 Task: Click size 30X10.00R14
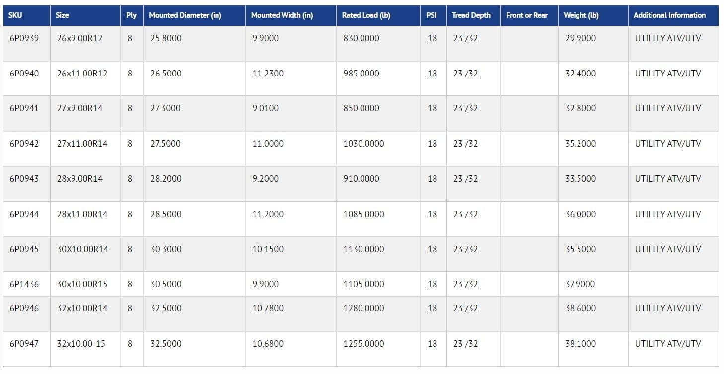click(x=82, y=249)
